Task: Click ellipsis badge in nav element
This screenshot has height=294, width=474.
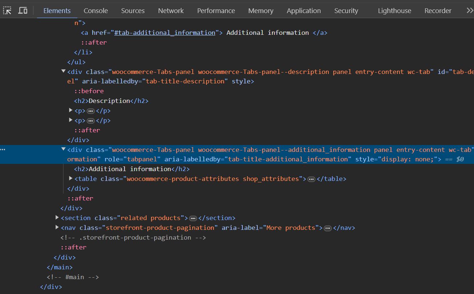Action: coord(328,228)
